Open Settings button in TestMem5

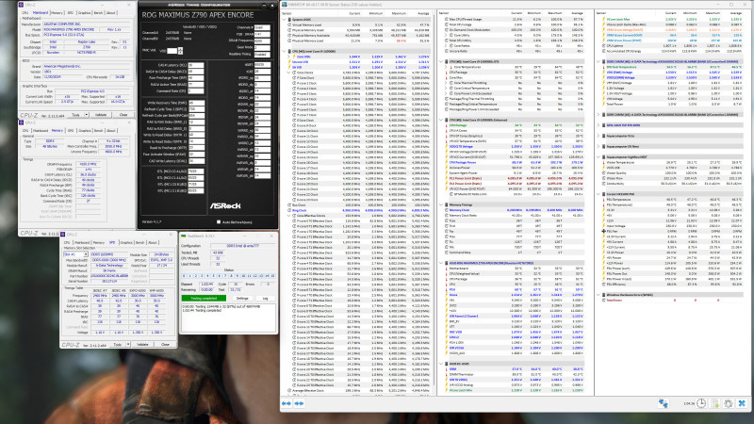(242, 298)
